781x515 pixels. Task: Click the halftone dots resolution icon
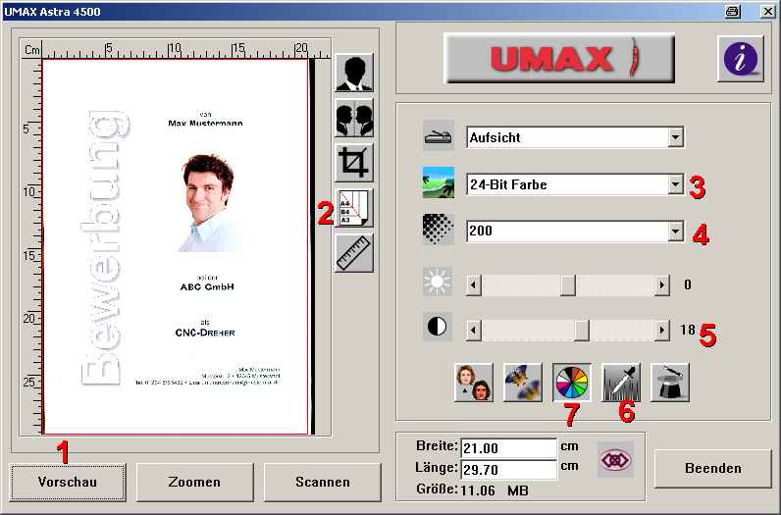click(439, 230)
